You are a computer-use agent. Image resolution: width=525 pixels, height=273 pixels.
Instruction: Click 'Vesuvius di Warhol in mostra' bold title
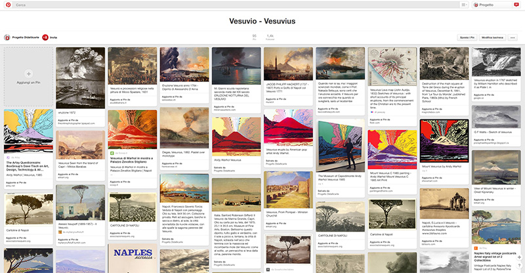[132, 160]
